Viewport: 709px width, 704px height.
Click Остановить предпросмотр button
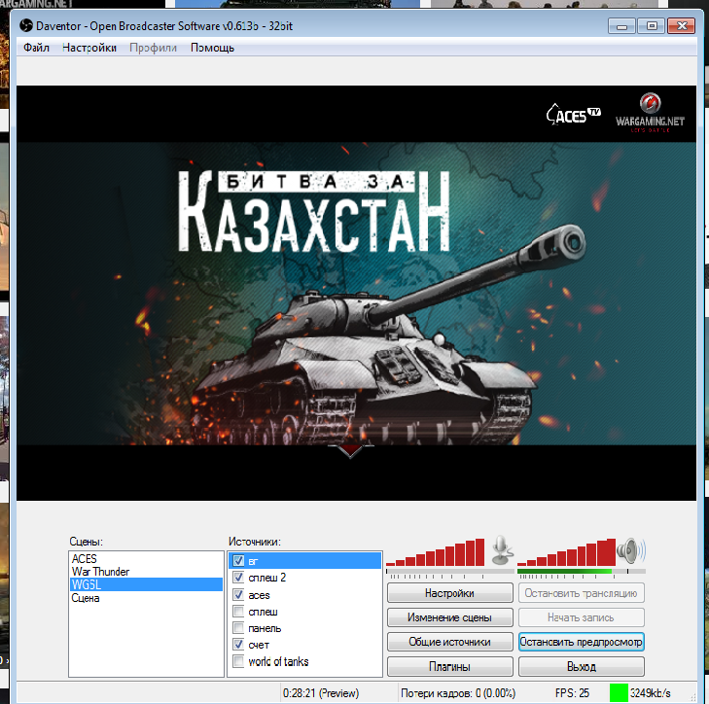coord(581,642)
